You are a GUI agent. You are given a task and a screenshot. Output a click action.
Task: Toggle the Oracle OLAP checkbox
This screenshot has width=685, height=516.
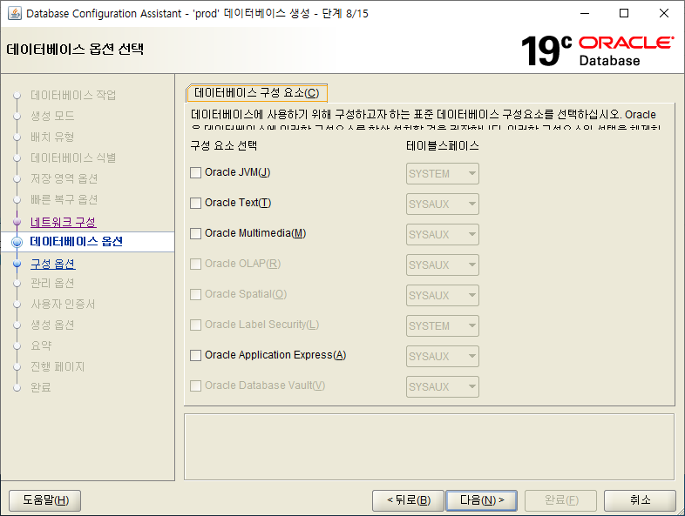coord(196,264)
